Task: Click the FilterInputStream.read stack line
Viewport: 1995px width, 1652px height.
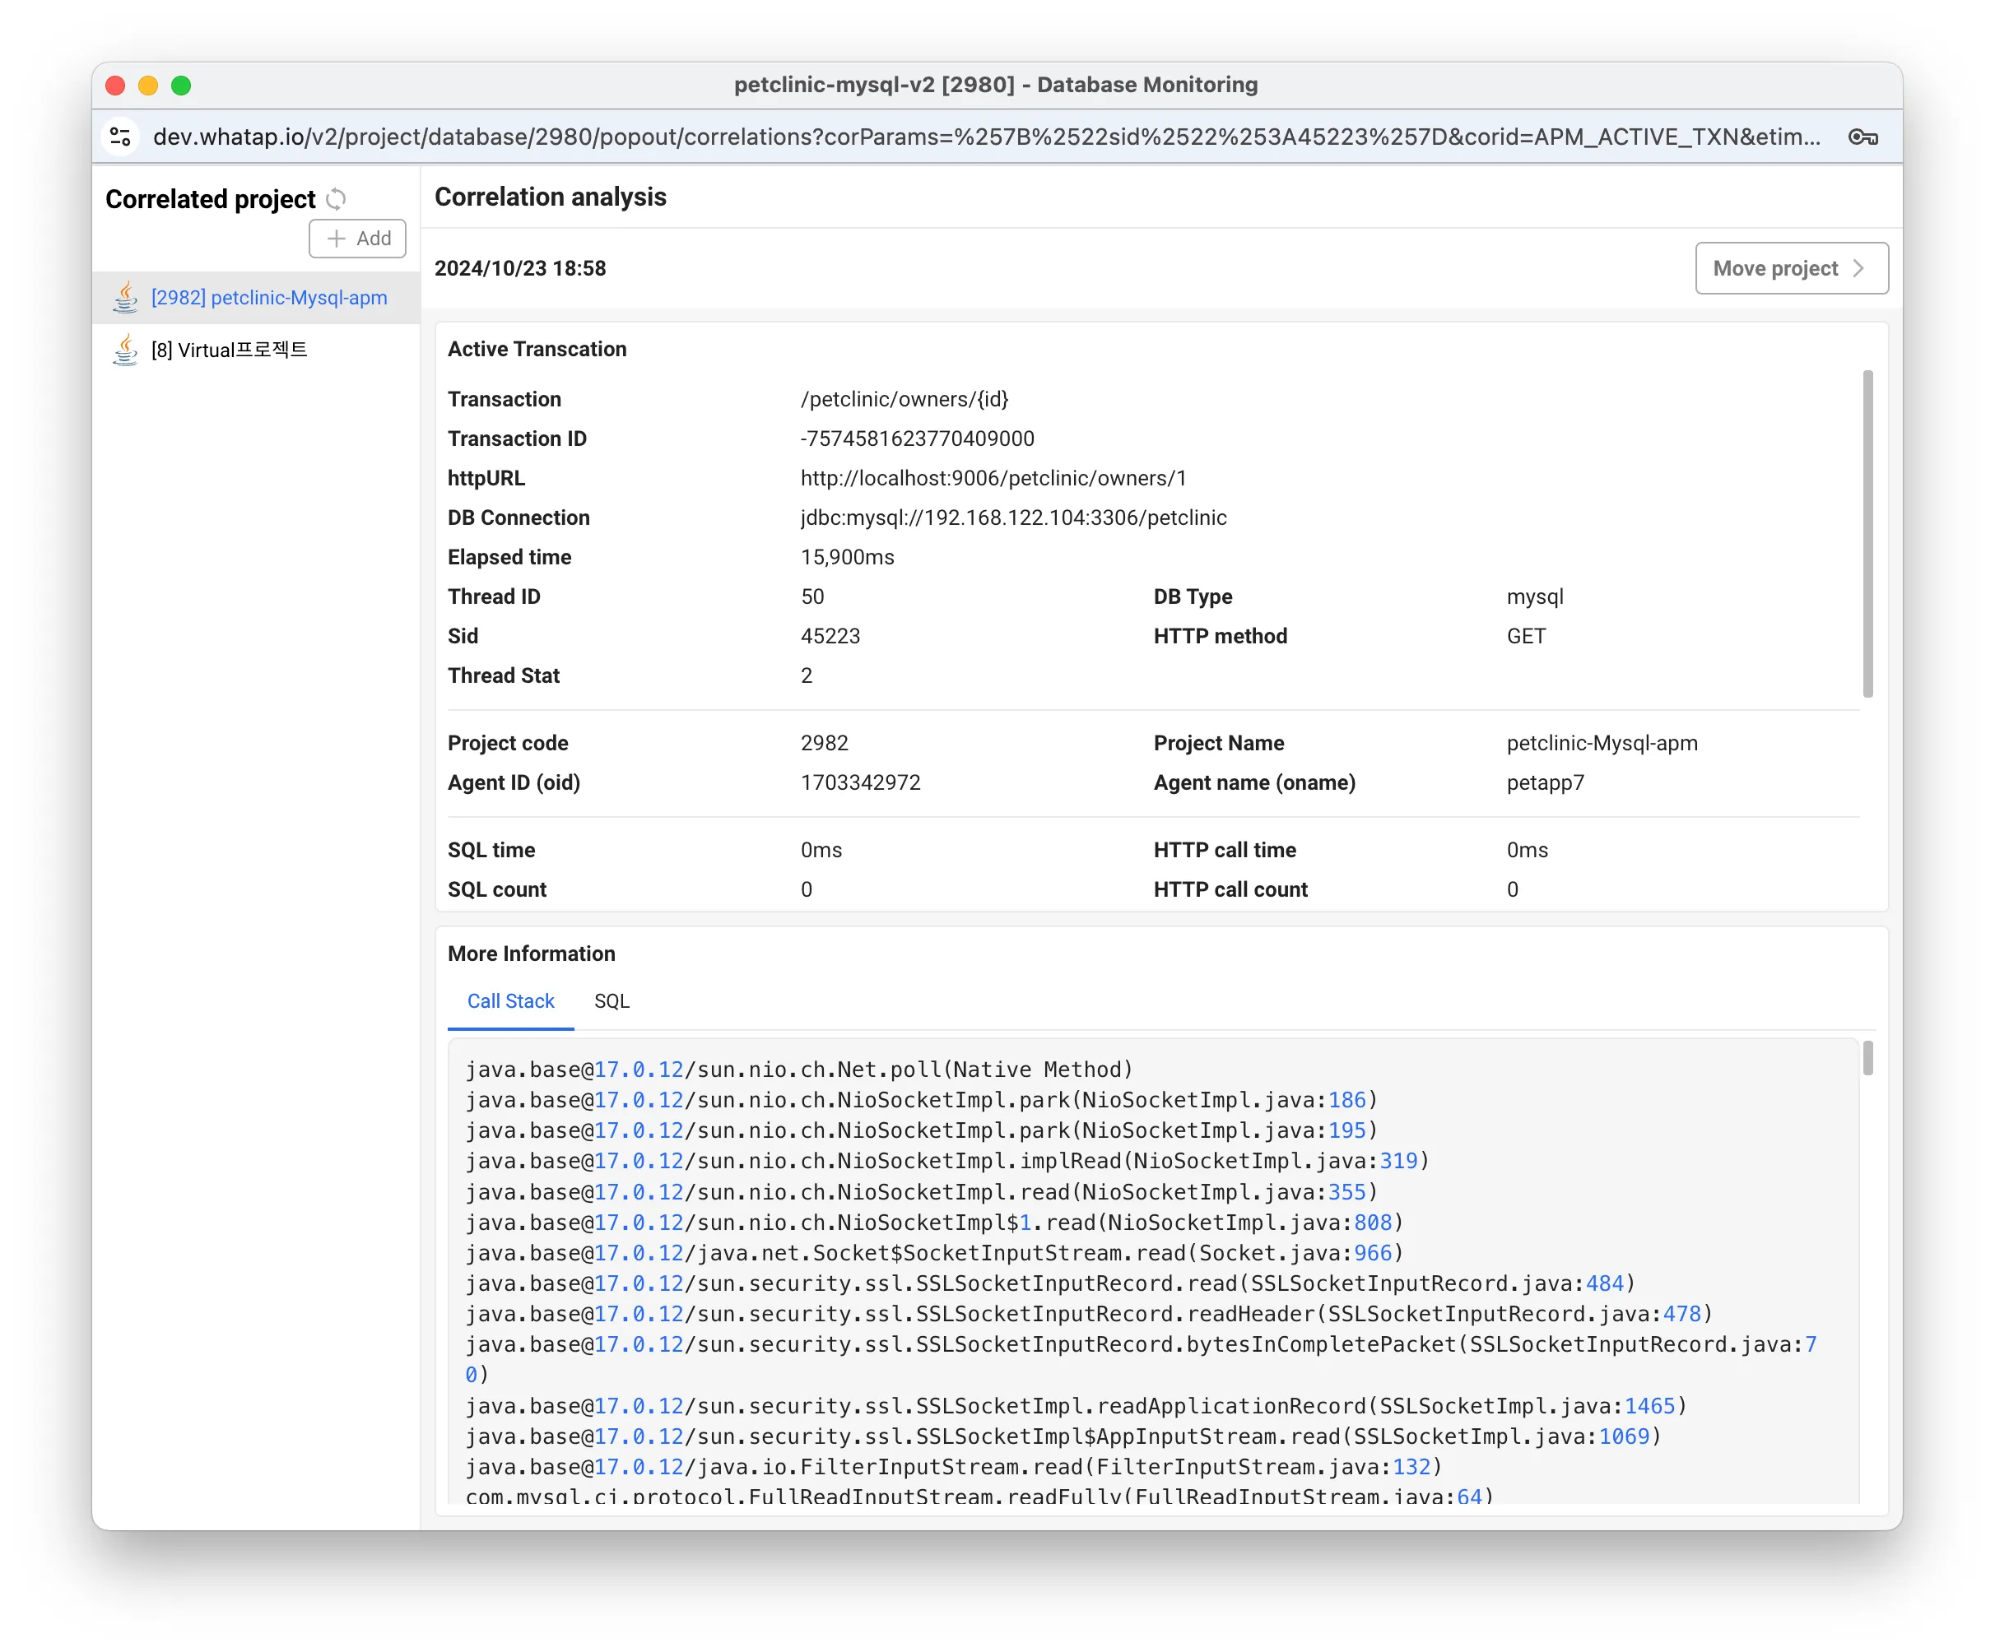Action: [954, 1468]
